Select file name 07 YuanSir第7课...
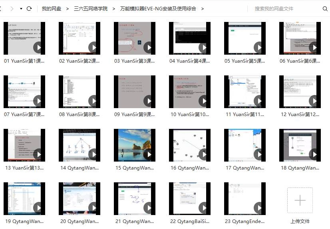 [24, 114]
